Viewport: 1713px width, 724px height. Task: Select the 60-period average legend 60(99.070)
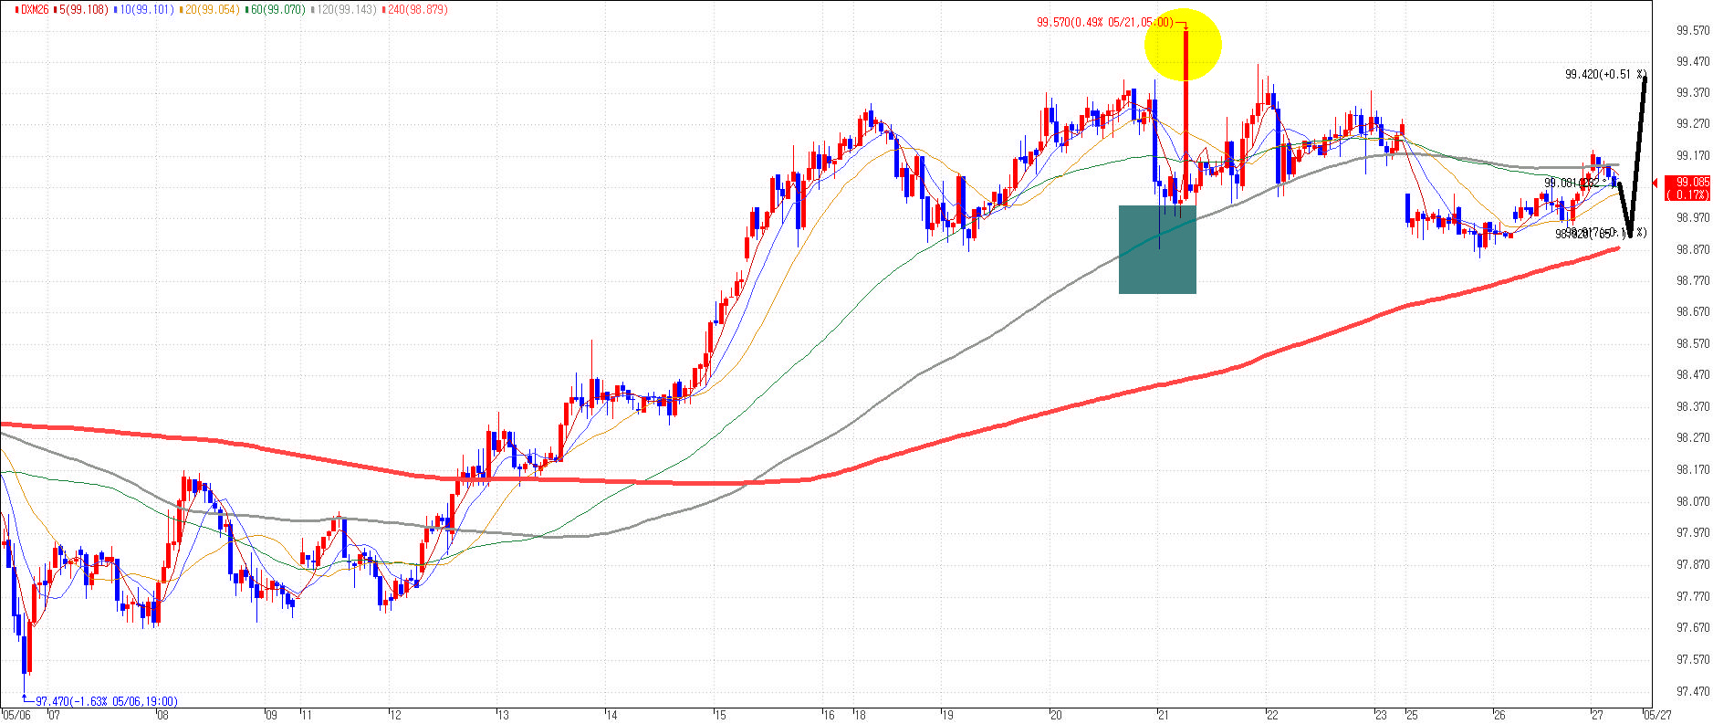point(277,9)
